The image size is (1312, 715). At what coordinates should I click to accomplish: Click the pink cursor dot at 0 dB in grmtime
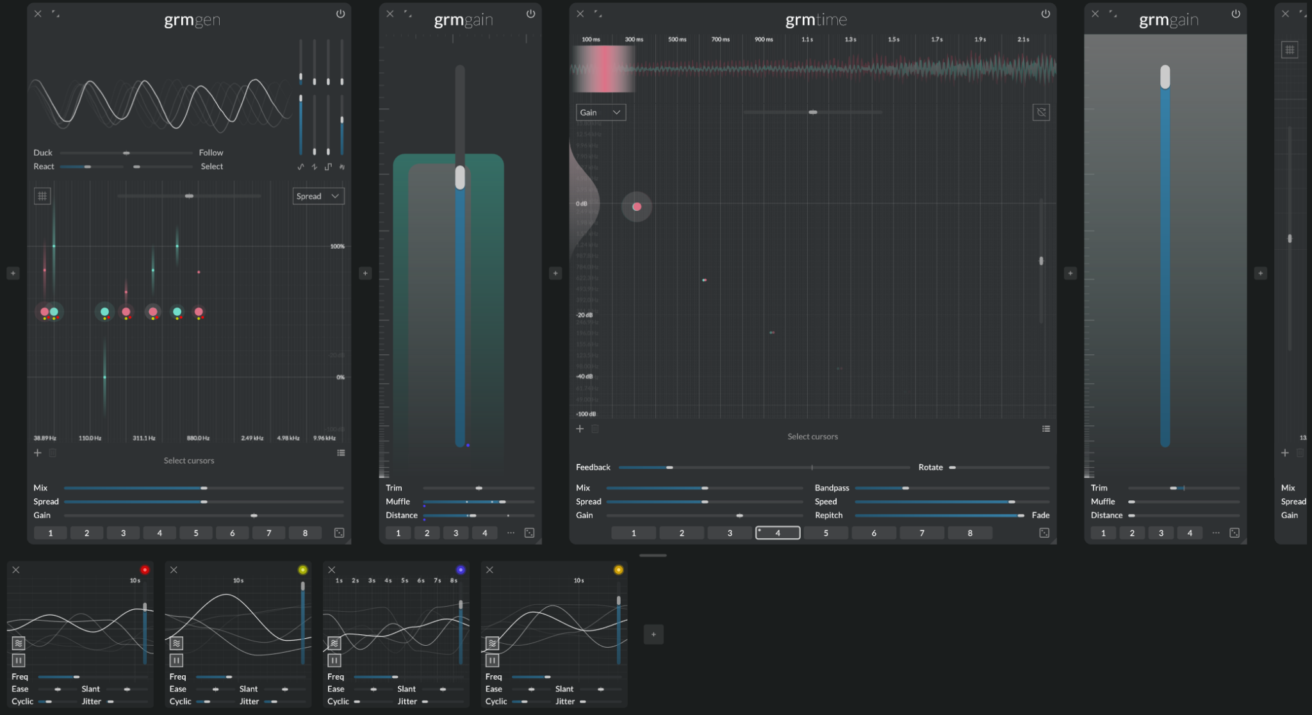pyautogui.click(x=637, y=206)
